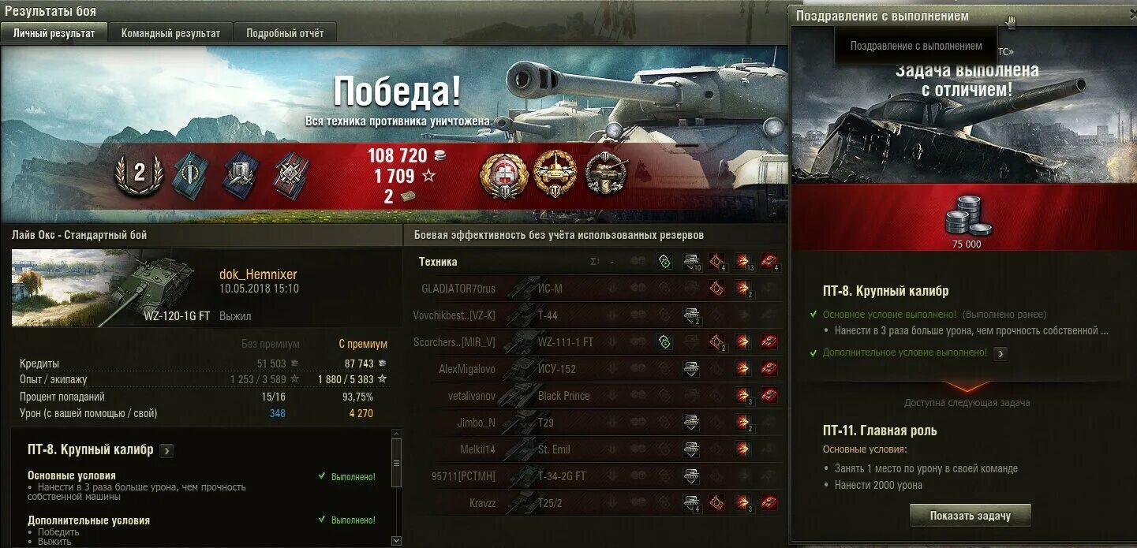Switch to Командный результат tab
1137x548 pixels.
pos(170,33)
